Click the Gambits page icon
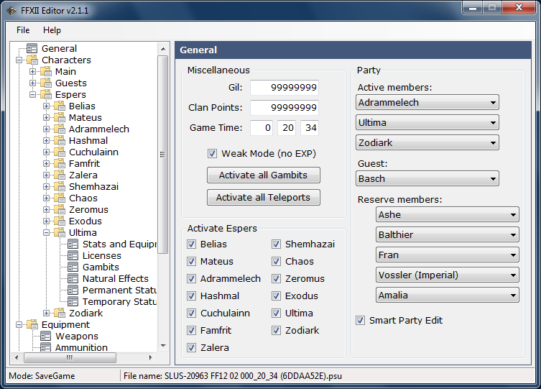Viewport: 541px width, 389px height. 73,267
